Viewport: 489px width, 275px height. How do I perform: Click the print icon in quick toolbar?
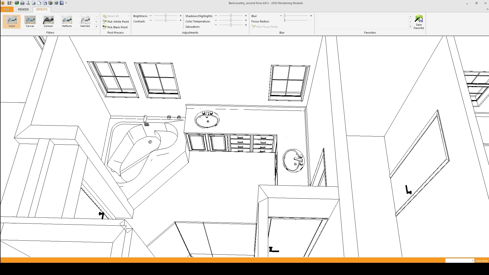(x=22, y=3)
